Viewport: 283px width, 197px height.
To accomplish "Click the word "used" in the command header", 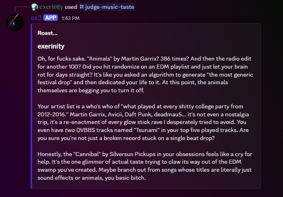I will (71, 7).
